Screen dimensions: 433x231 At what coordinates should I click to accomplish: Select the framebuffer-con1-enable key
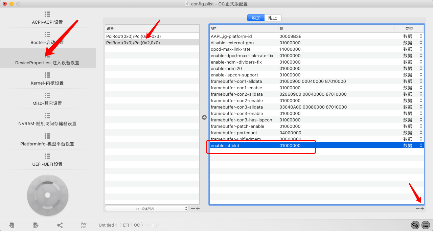(236, 88)
